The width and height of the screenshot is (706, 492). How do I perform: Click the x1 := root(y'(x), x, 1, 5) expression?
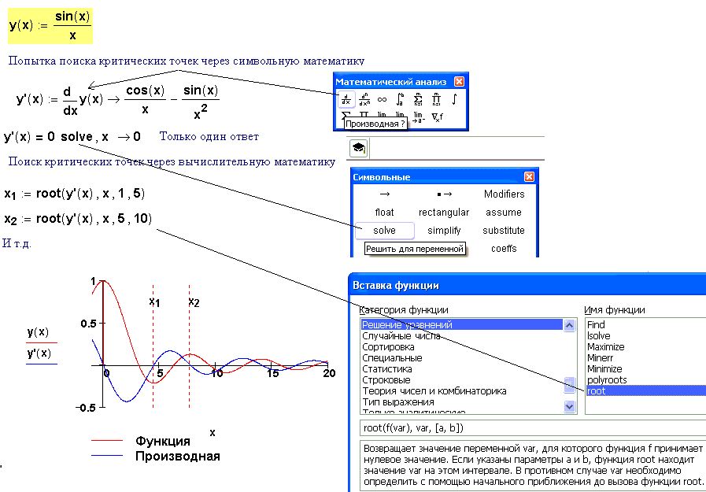pyautogui.click(x=74, y=194)
